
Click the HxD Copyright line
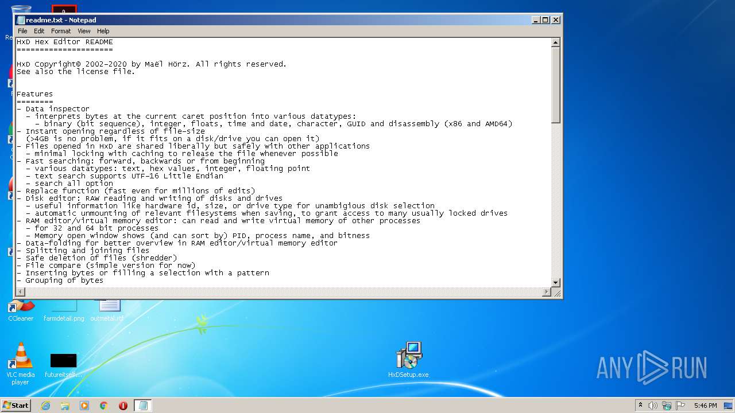152,64
